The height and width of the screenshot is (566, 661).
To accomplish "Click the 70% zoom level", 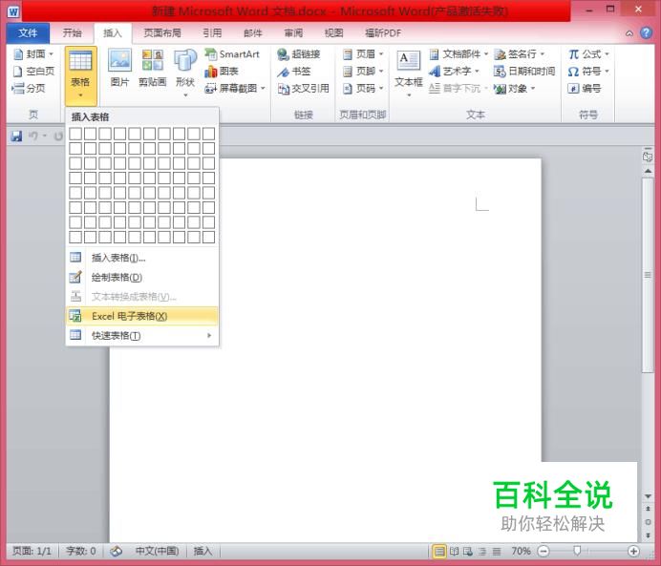I will click(x=521, y=551).
